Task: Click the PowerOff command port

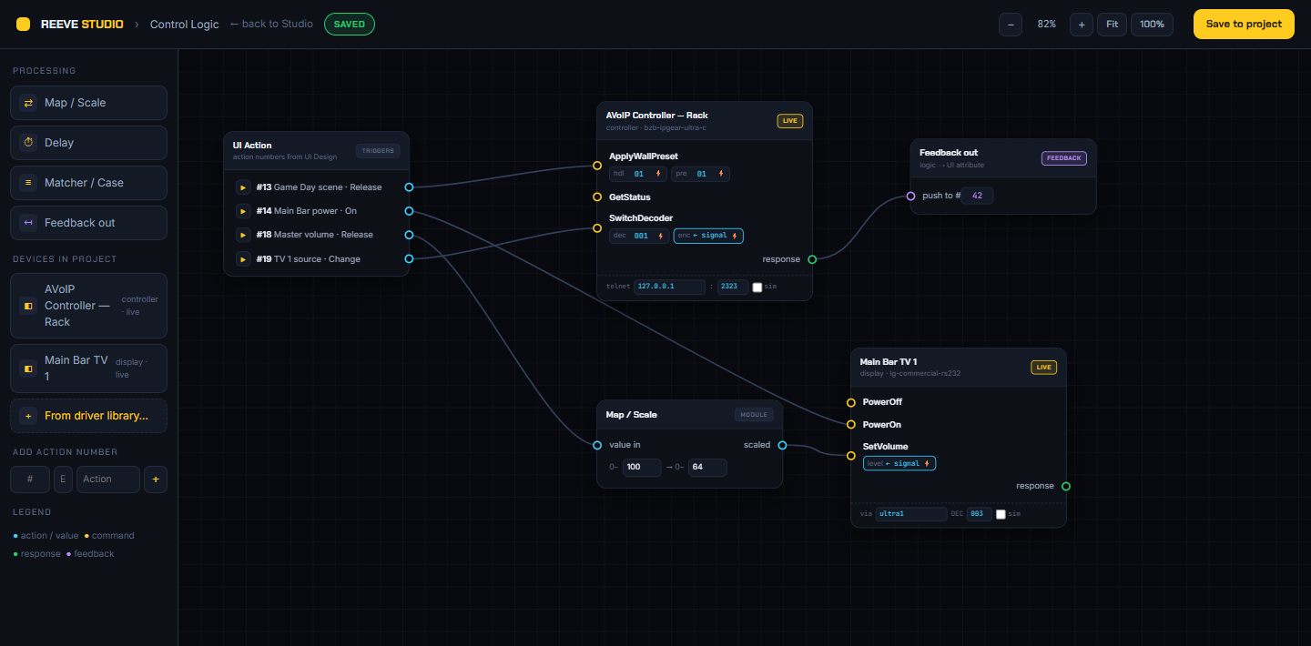Action: click(x=851, y=402)
